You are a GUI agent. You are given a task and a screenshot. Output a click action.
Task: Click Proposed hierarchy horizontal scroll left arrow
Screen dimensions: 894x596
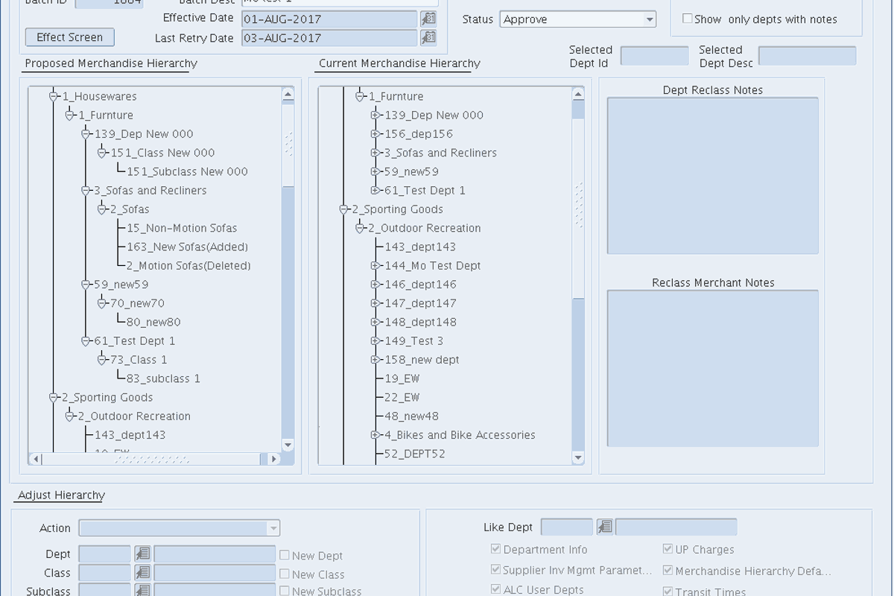point(36,459)
